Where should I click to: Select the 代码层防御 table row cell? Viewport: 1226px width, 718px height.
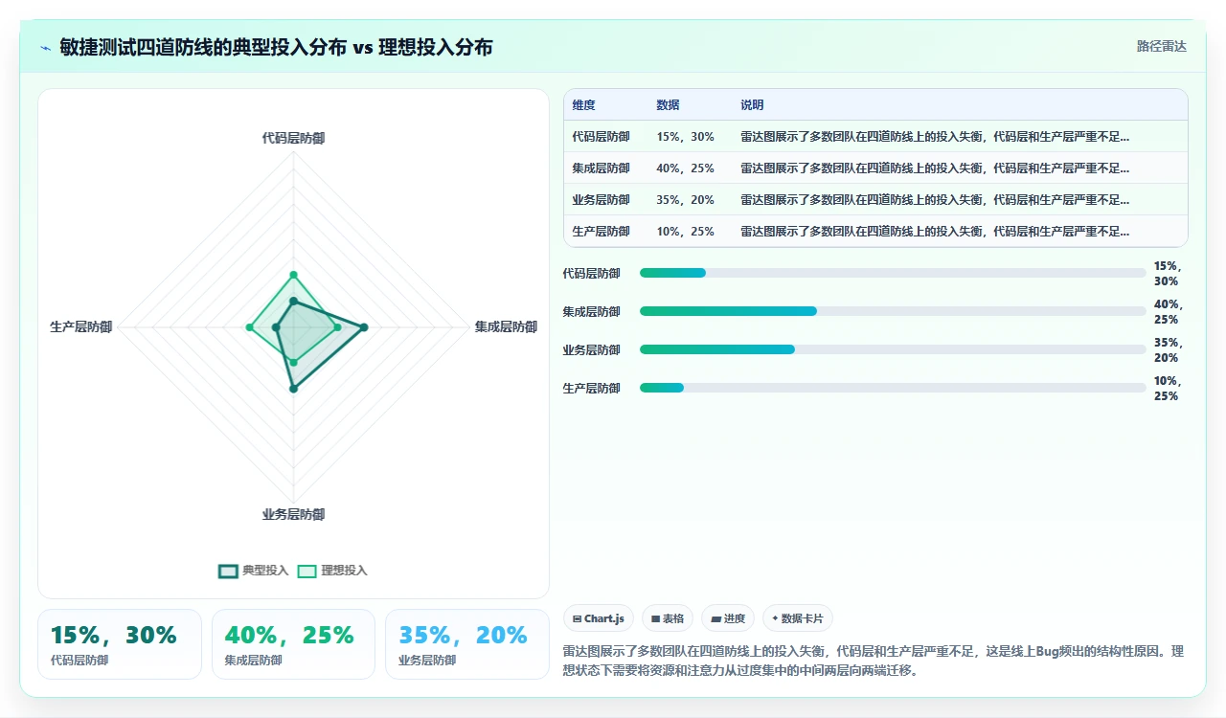click(601, 136)
